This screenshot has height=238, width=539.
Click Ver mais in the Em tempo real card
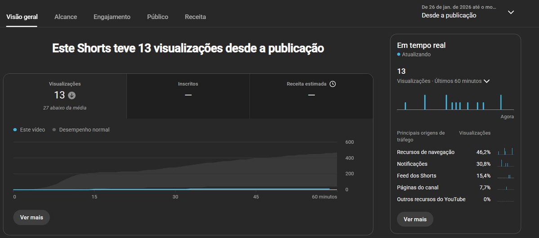[415, 219]
